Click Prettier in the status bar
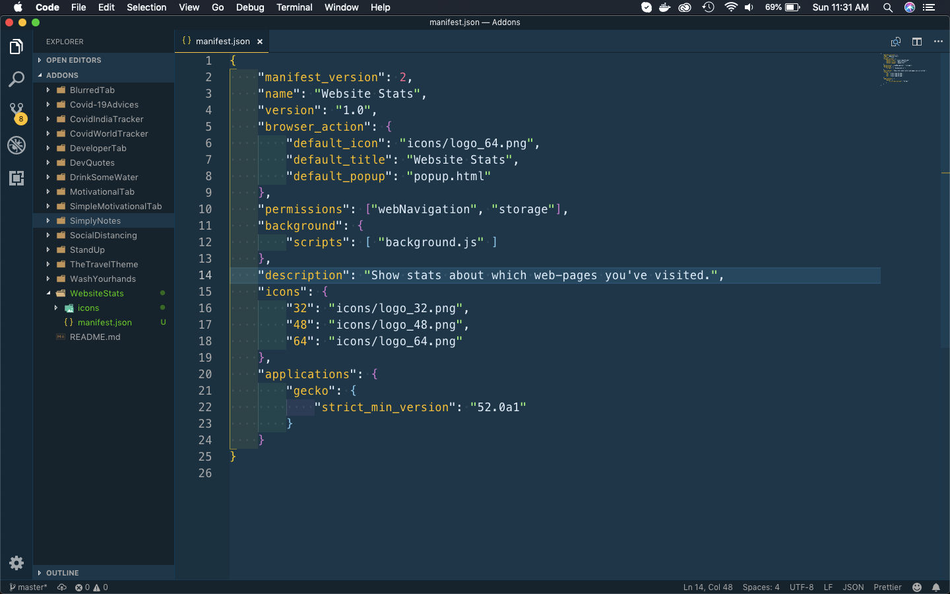Screen dimensions: 950x594 tap(887, 587)
